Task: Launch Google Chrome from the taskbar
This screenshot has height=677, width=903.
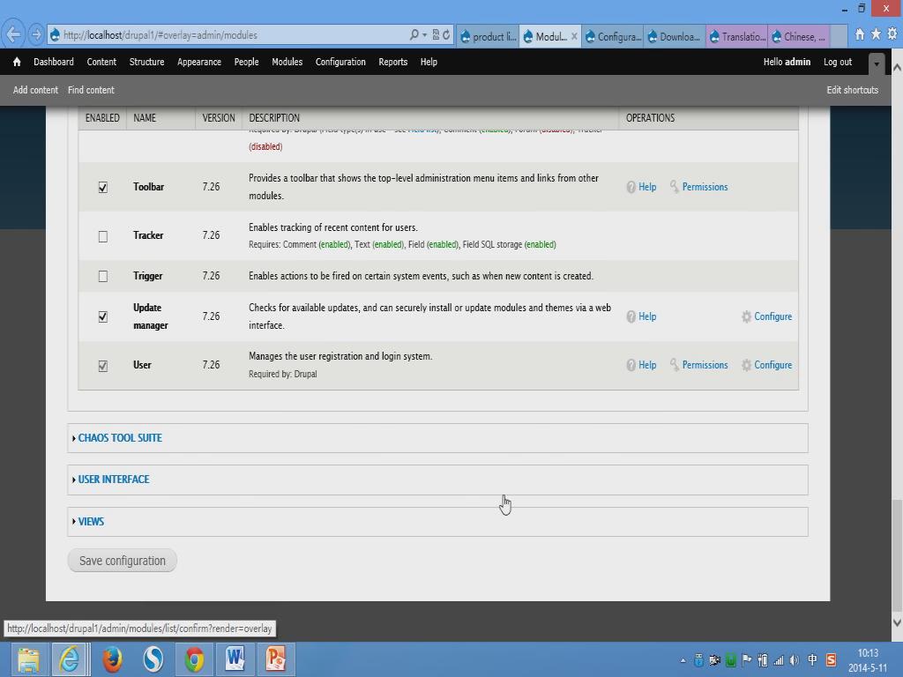Action: click(194, 659)
